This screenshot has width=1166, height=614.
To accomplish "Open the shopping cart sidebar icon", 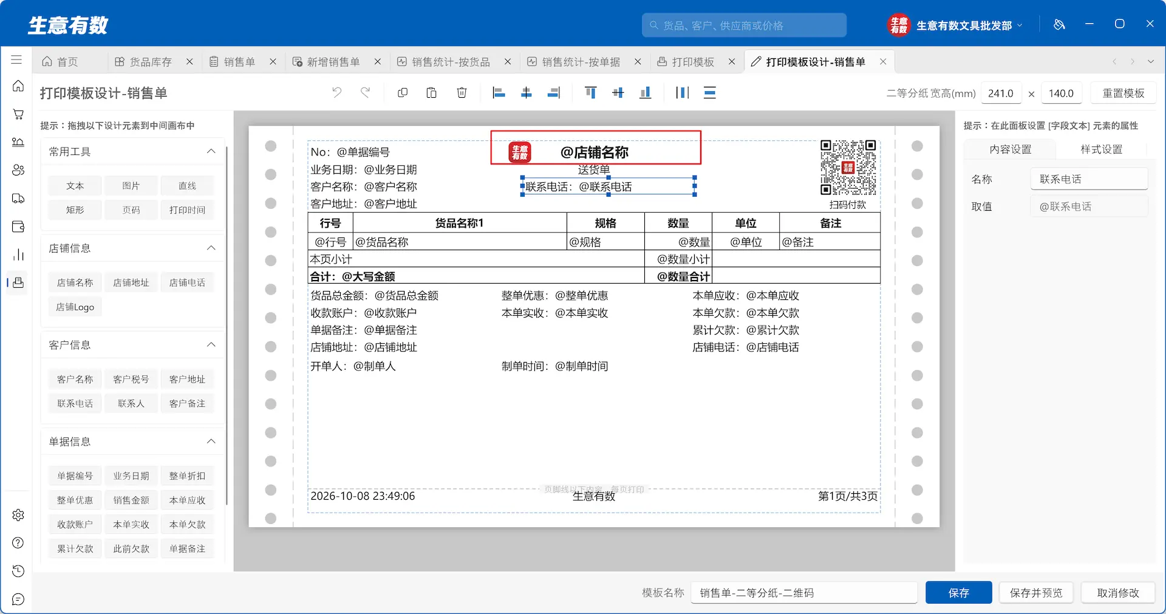I will pos(18,114).
